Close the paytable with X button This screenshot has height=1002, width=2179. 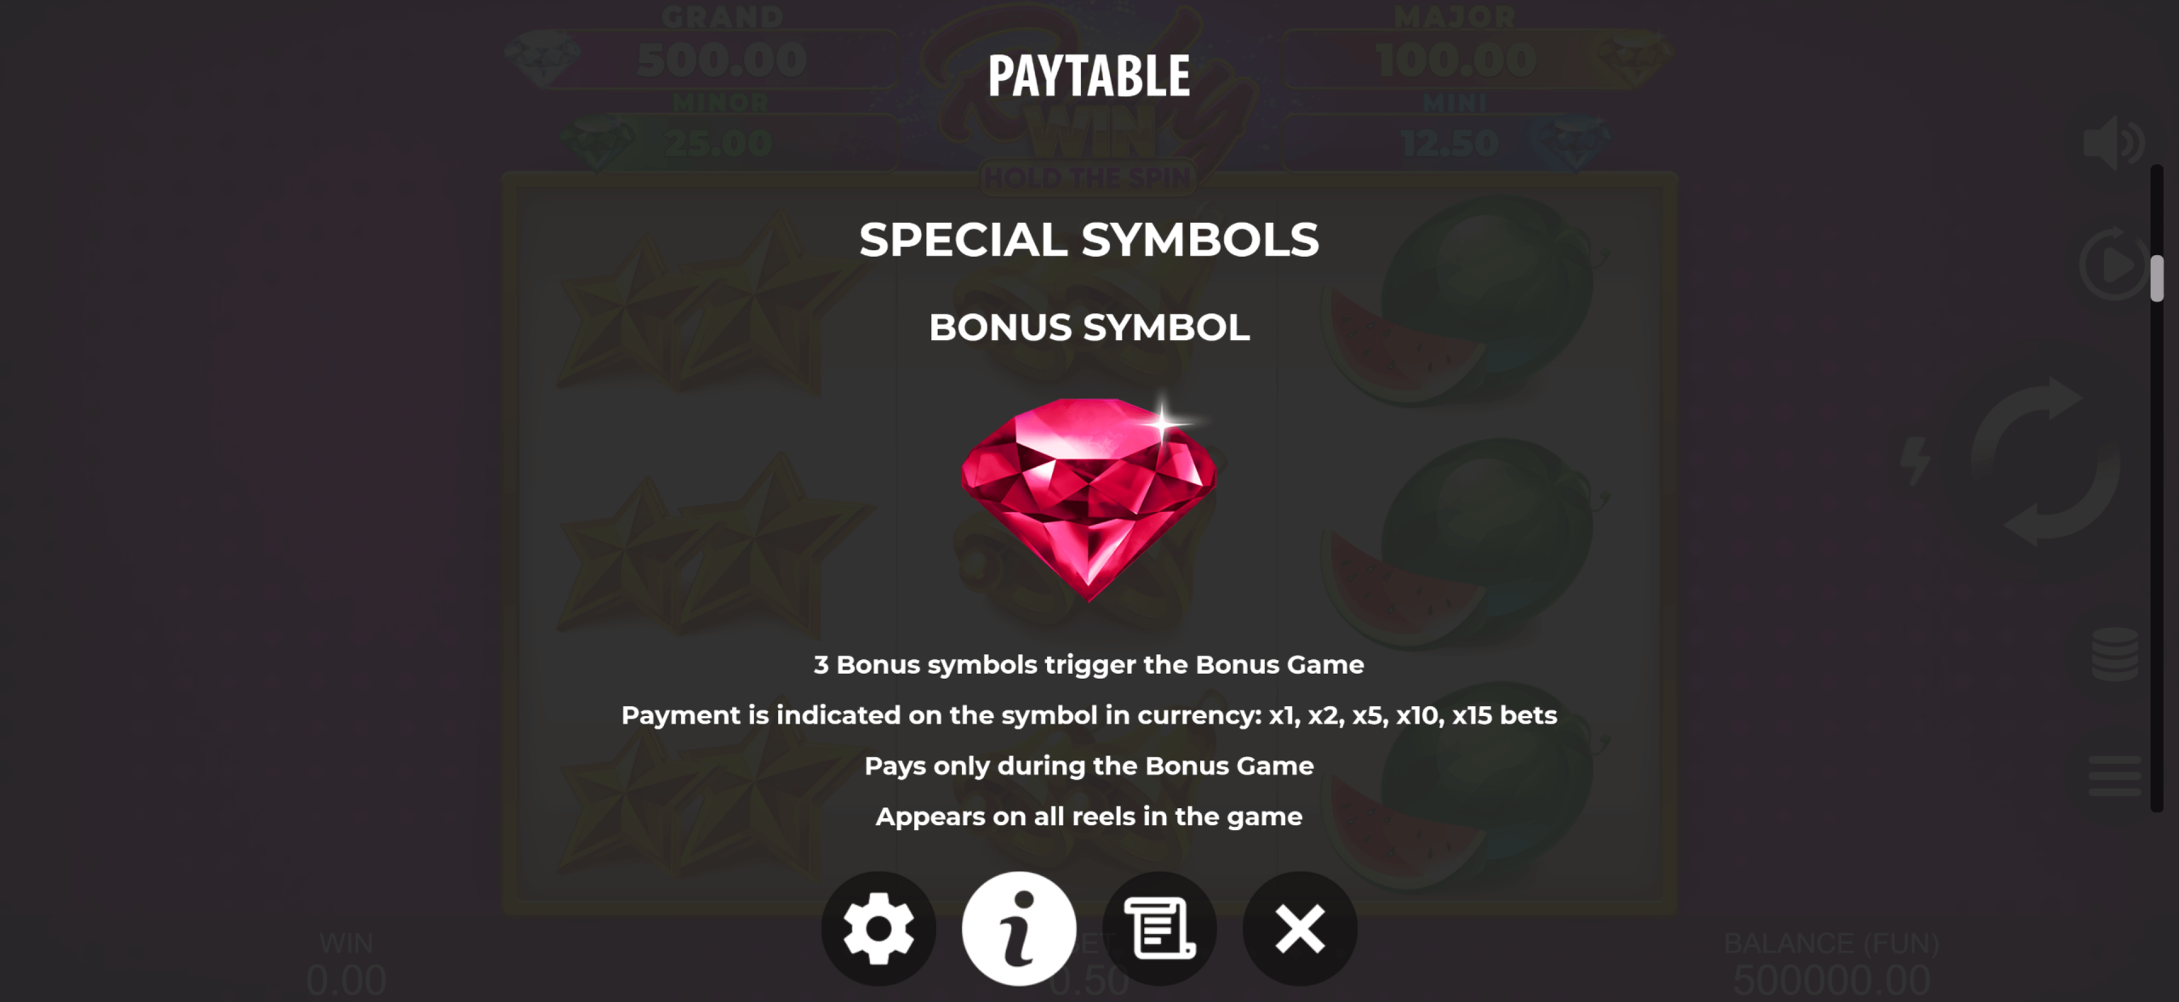[1300, 929]
